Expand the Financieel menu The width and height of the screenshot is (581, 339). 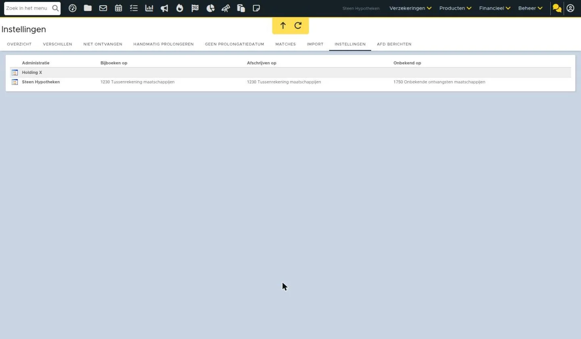495,8
